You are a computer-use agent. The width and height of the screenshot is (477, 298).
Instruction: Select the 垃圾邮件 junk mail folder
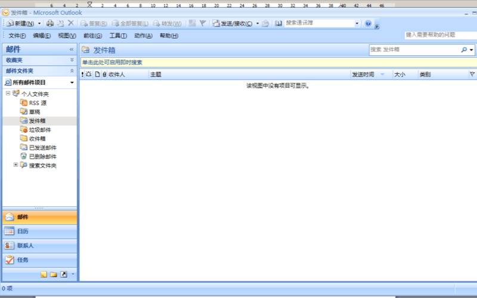[40, 130]
